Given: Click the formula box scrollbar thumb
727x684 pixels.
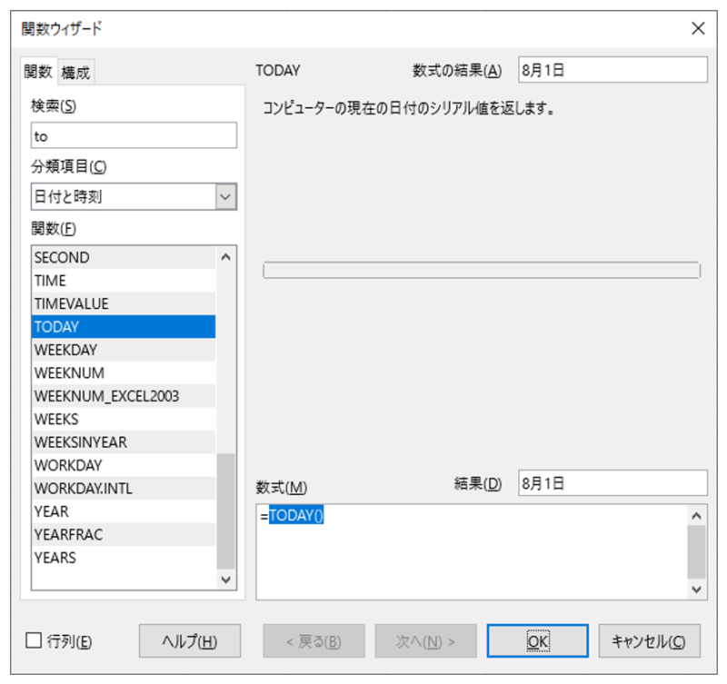Looking at the screenshot, I should click(x=696, y=552).
